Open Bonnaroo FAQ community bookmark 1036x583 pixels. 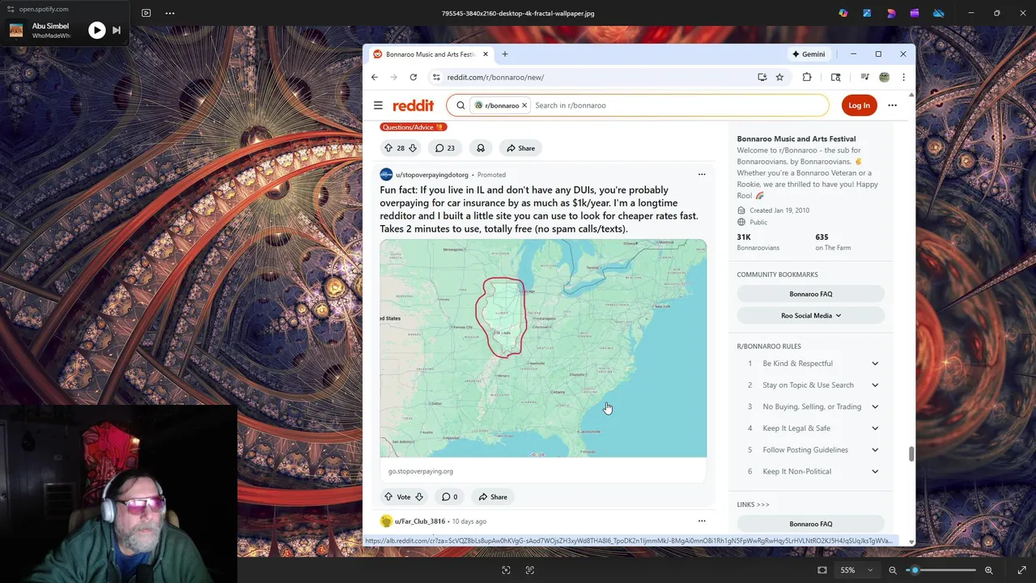[810, 294]
